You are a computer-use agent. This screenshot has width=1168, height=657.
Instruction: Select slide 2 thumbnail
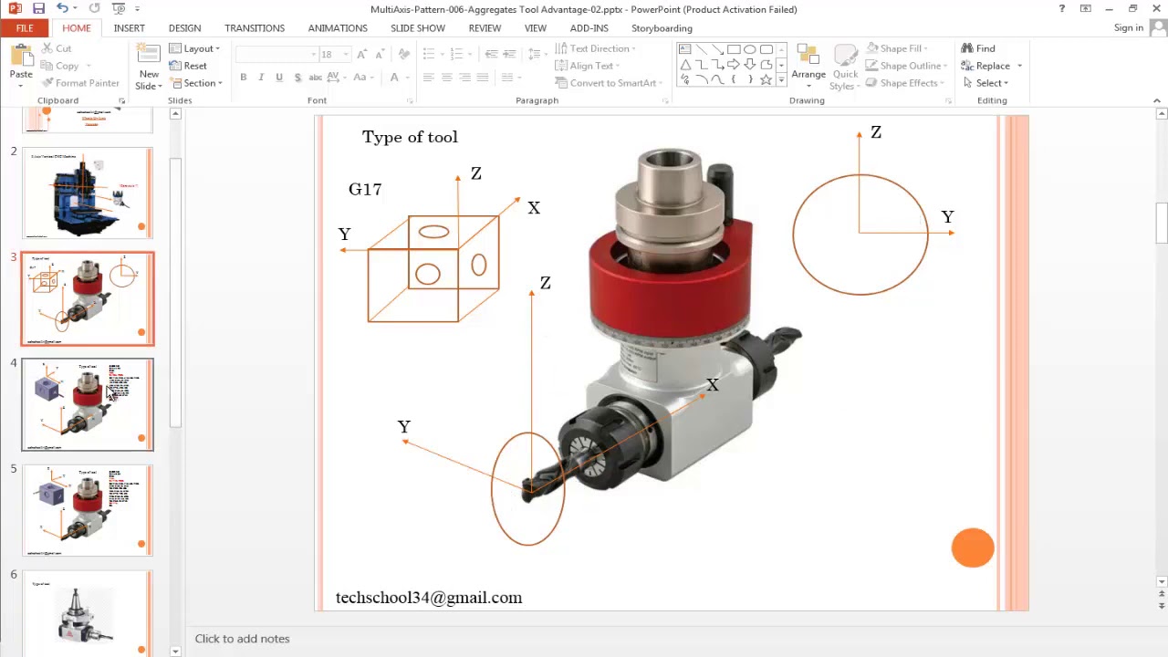click(x=88, y=193)
